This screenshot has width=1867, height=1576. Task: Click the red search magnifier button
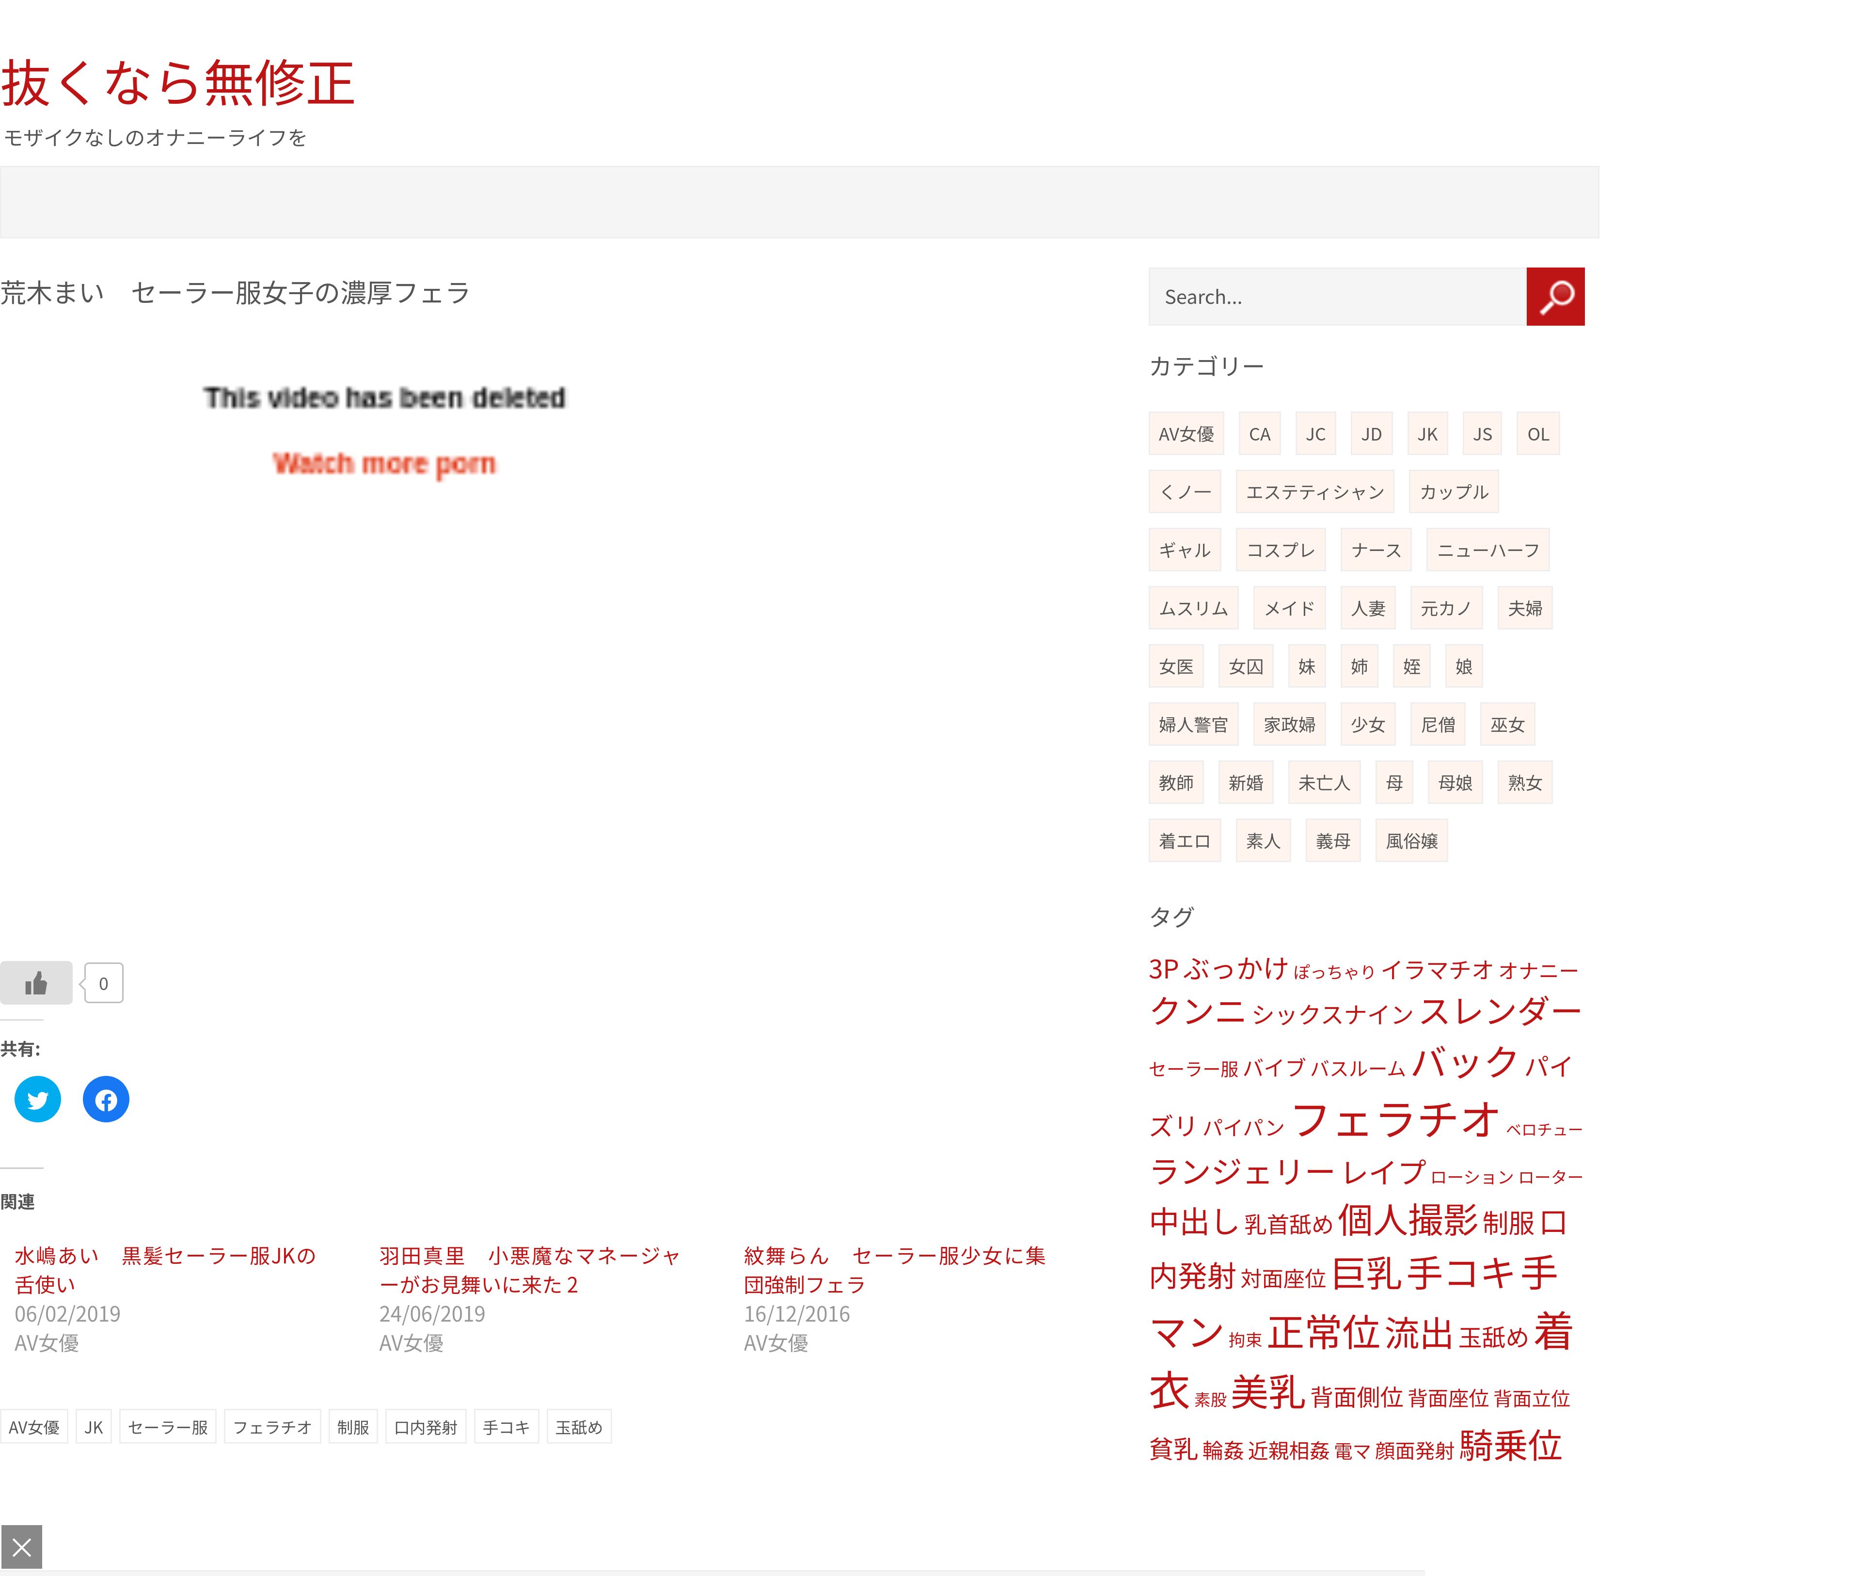point(1554,297)
